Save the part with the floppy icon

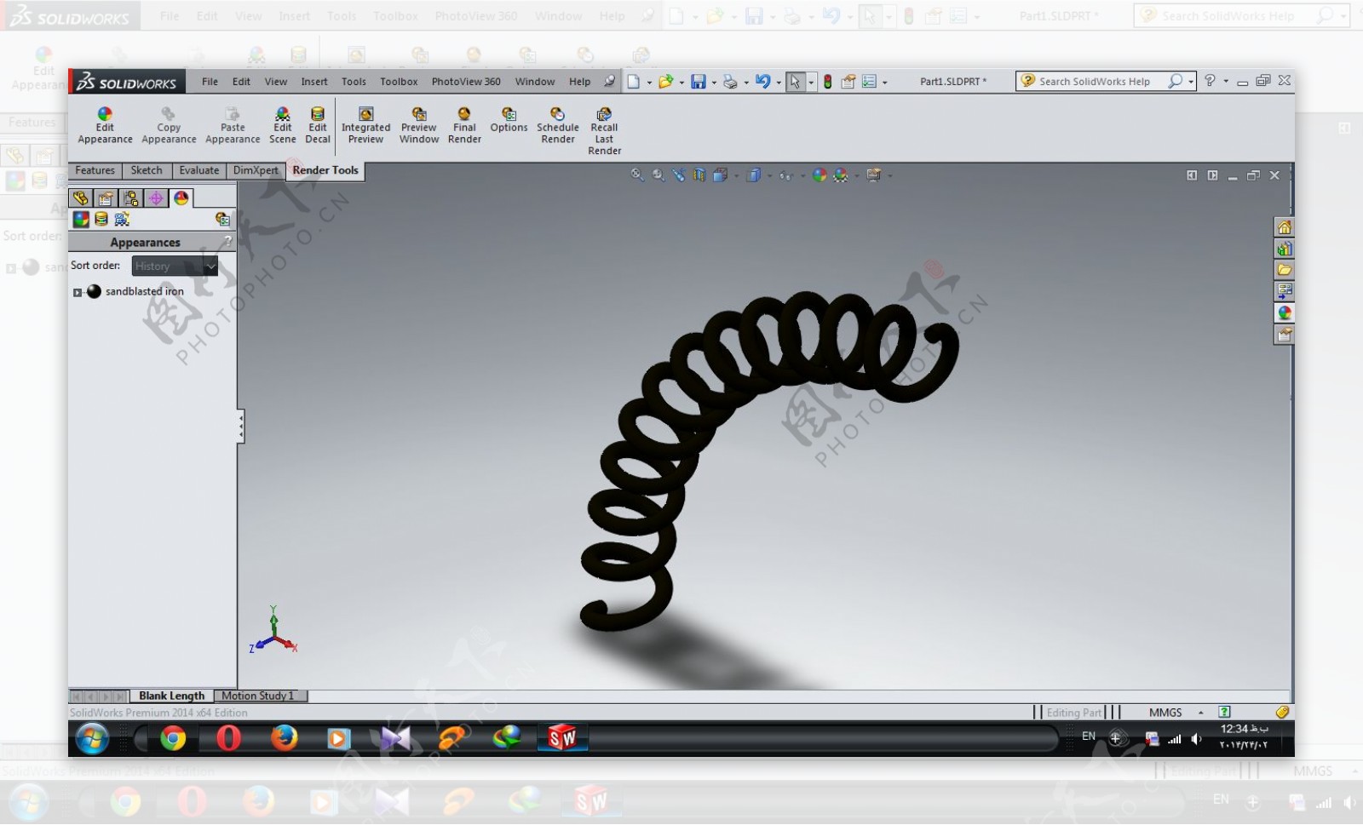[x=699, y=82]
